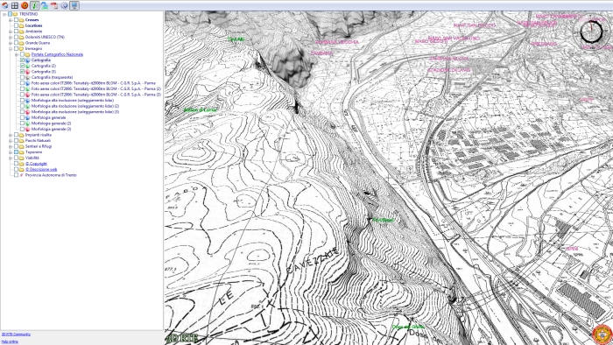Expand the Ambiente tree node
This screenshot has height=345, width=613.
[x=11, y=32]
